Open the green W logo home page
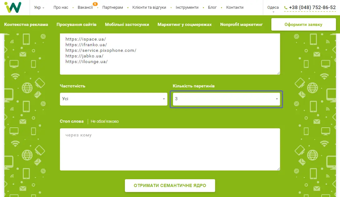Viewport: 340px width, 197px height. (13, 7)
